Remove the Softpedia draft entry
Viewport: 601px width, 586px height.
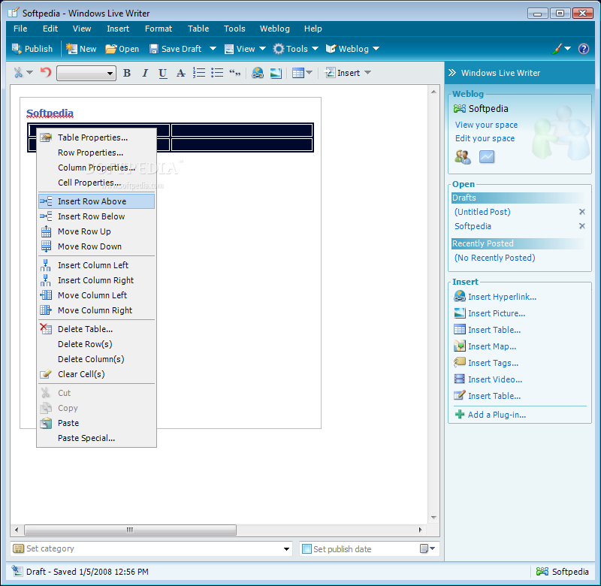[x=581, y=226]
